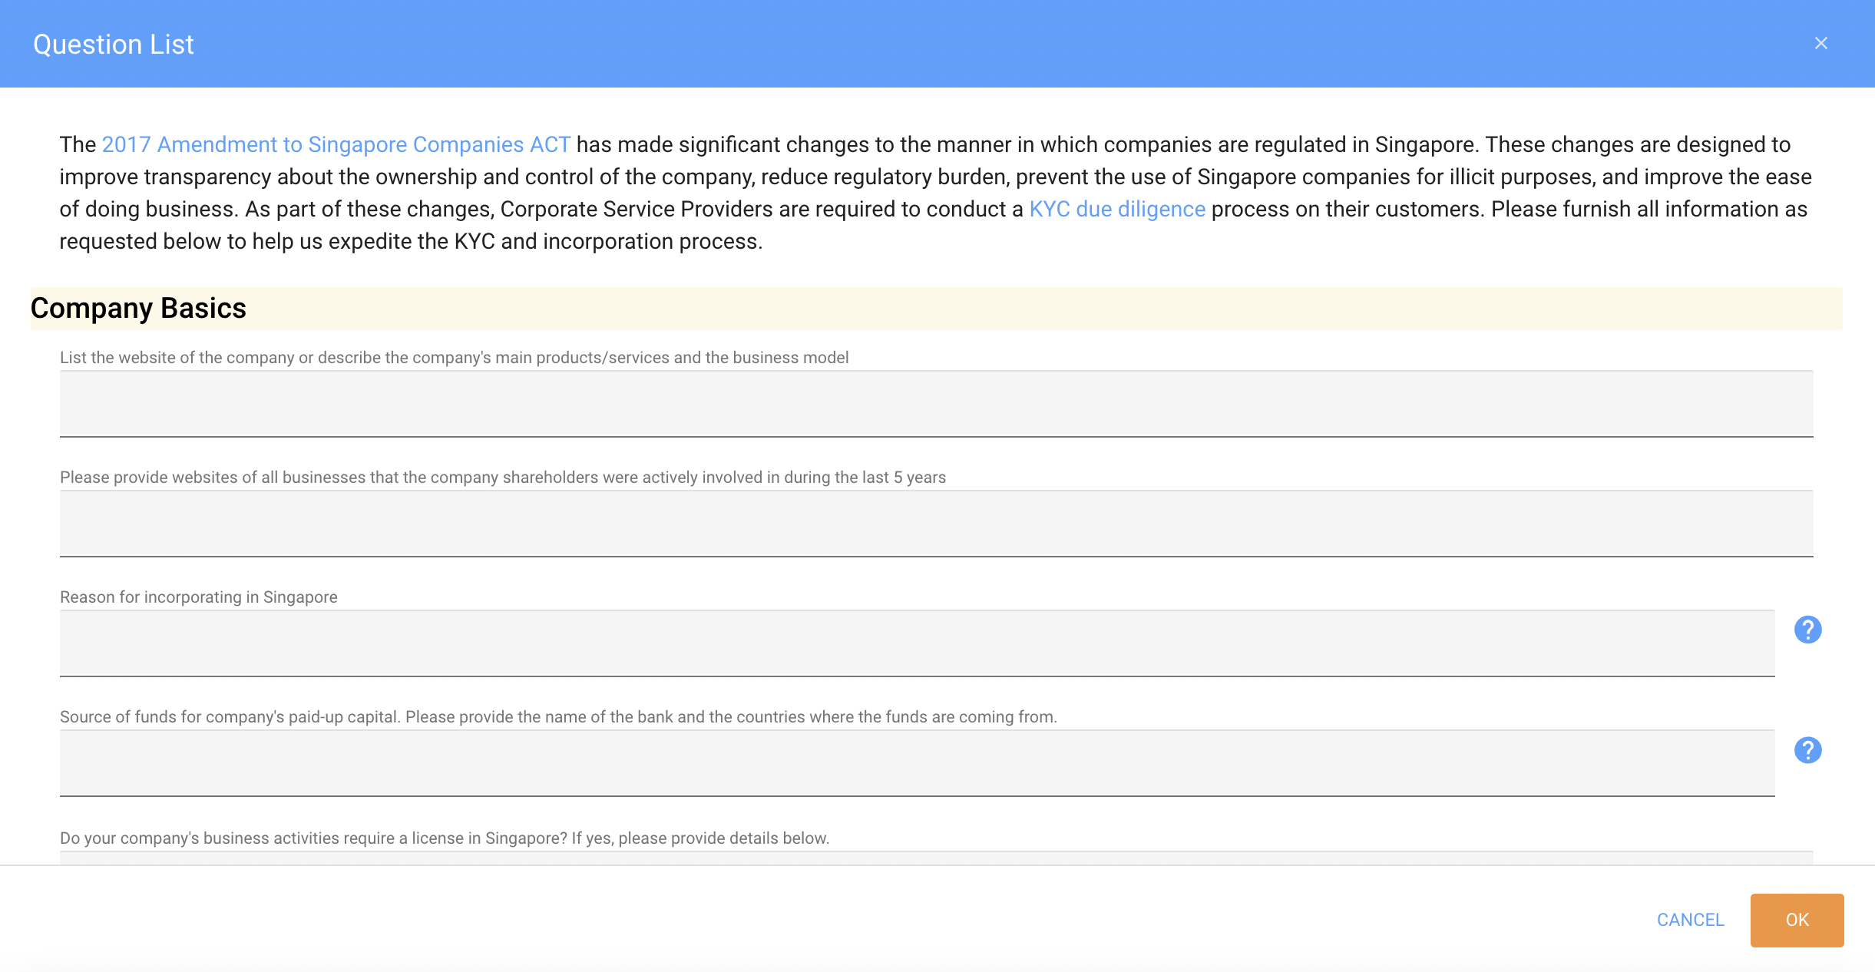Click the Reason for incorporating in Singapore field
Image resolution: width=1875 pixels, height=972 pixels.
coord(918,643)
